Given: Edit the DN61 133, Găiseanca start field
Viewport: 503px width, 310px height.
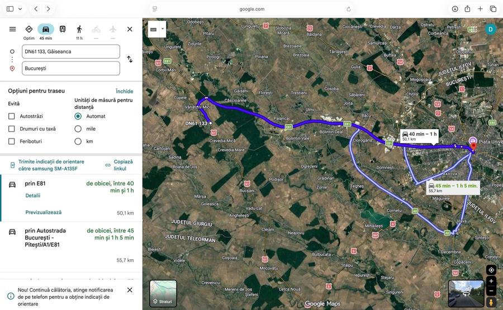Looking at the screenshot, I should (x=71, y=51).
